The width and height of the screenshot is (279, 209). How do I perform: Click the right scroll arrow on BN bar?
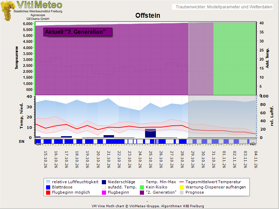(253, 144)
